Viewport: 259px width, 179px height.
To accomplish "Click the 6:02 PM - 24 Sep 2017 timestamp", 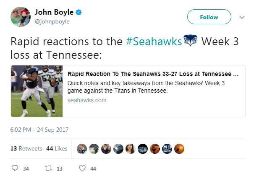I will tap(39, 130).
